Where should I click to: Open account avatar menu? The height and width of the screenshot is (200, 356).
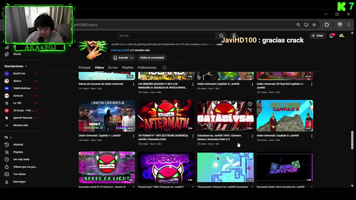pyautogui.click(x=342, y=36)
